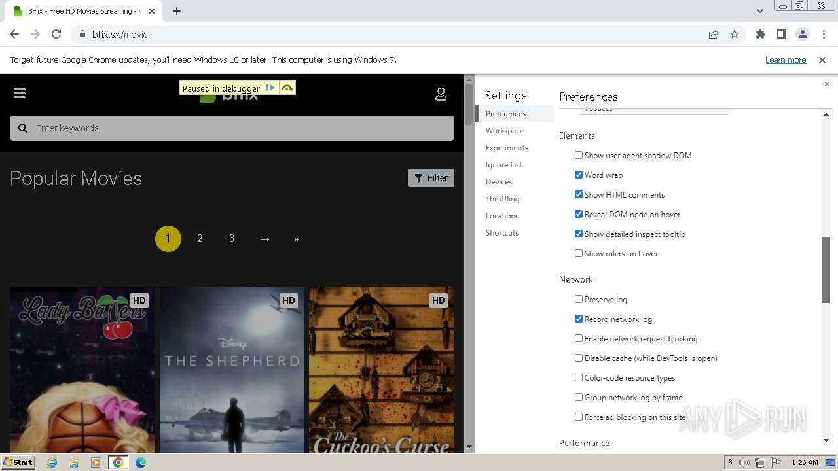Uncheck Show HTML comments
This screenshot has height=471, width=838.
(x=579, y=194)
